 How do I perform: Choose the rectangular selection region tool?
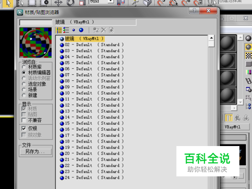[32, 3]
